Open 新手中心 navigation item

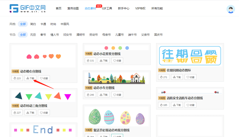tap(124, 8)
